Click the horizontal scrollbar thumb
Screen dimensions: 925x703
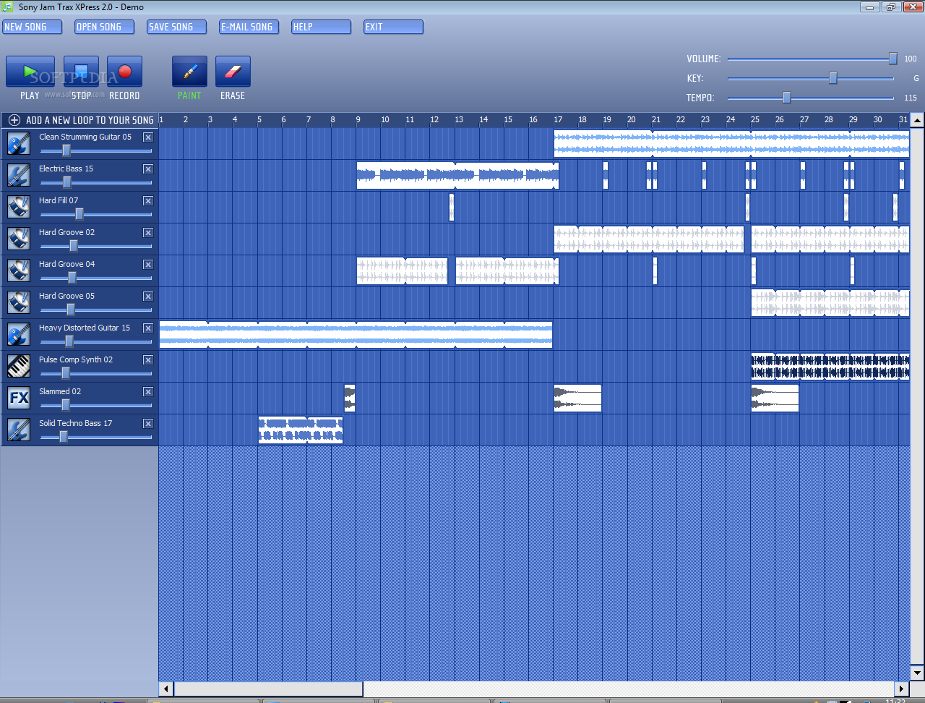click(x=269, y=689)
